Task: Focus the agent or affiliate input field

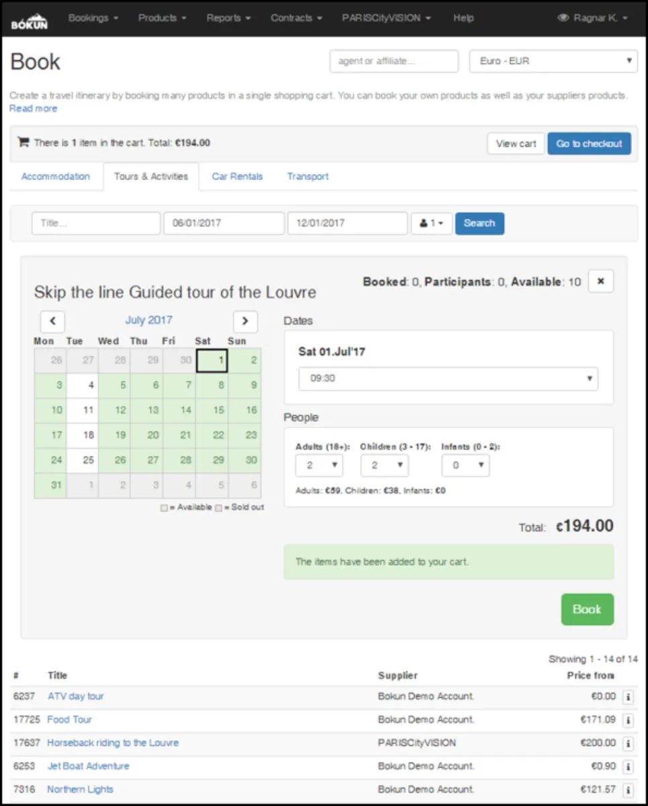Action: [394, 61]
